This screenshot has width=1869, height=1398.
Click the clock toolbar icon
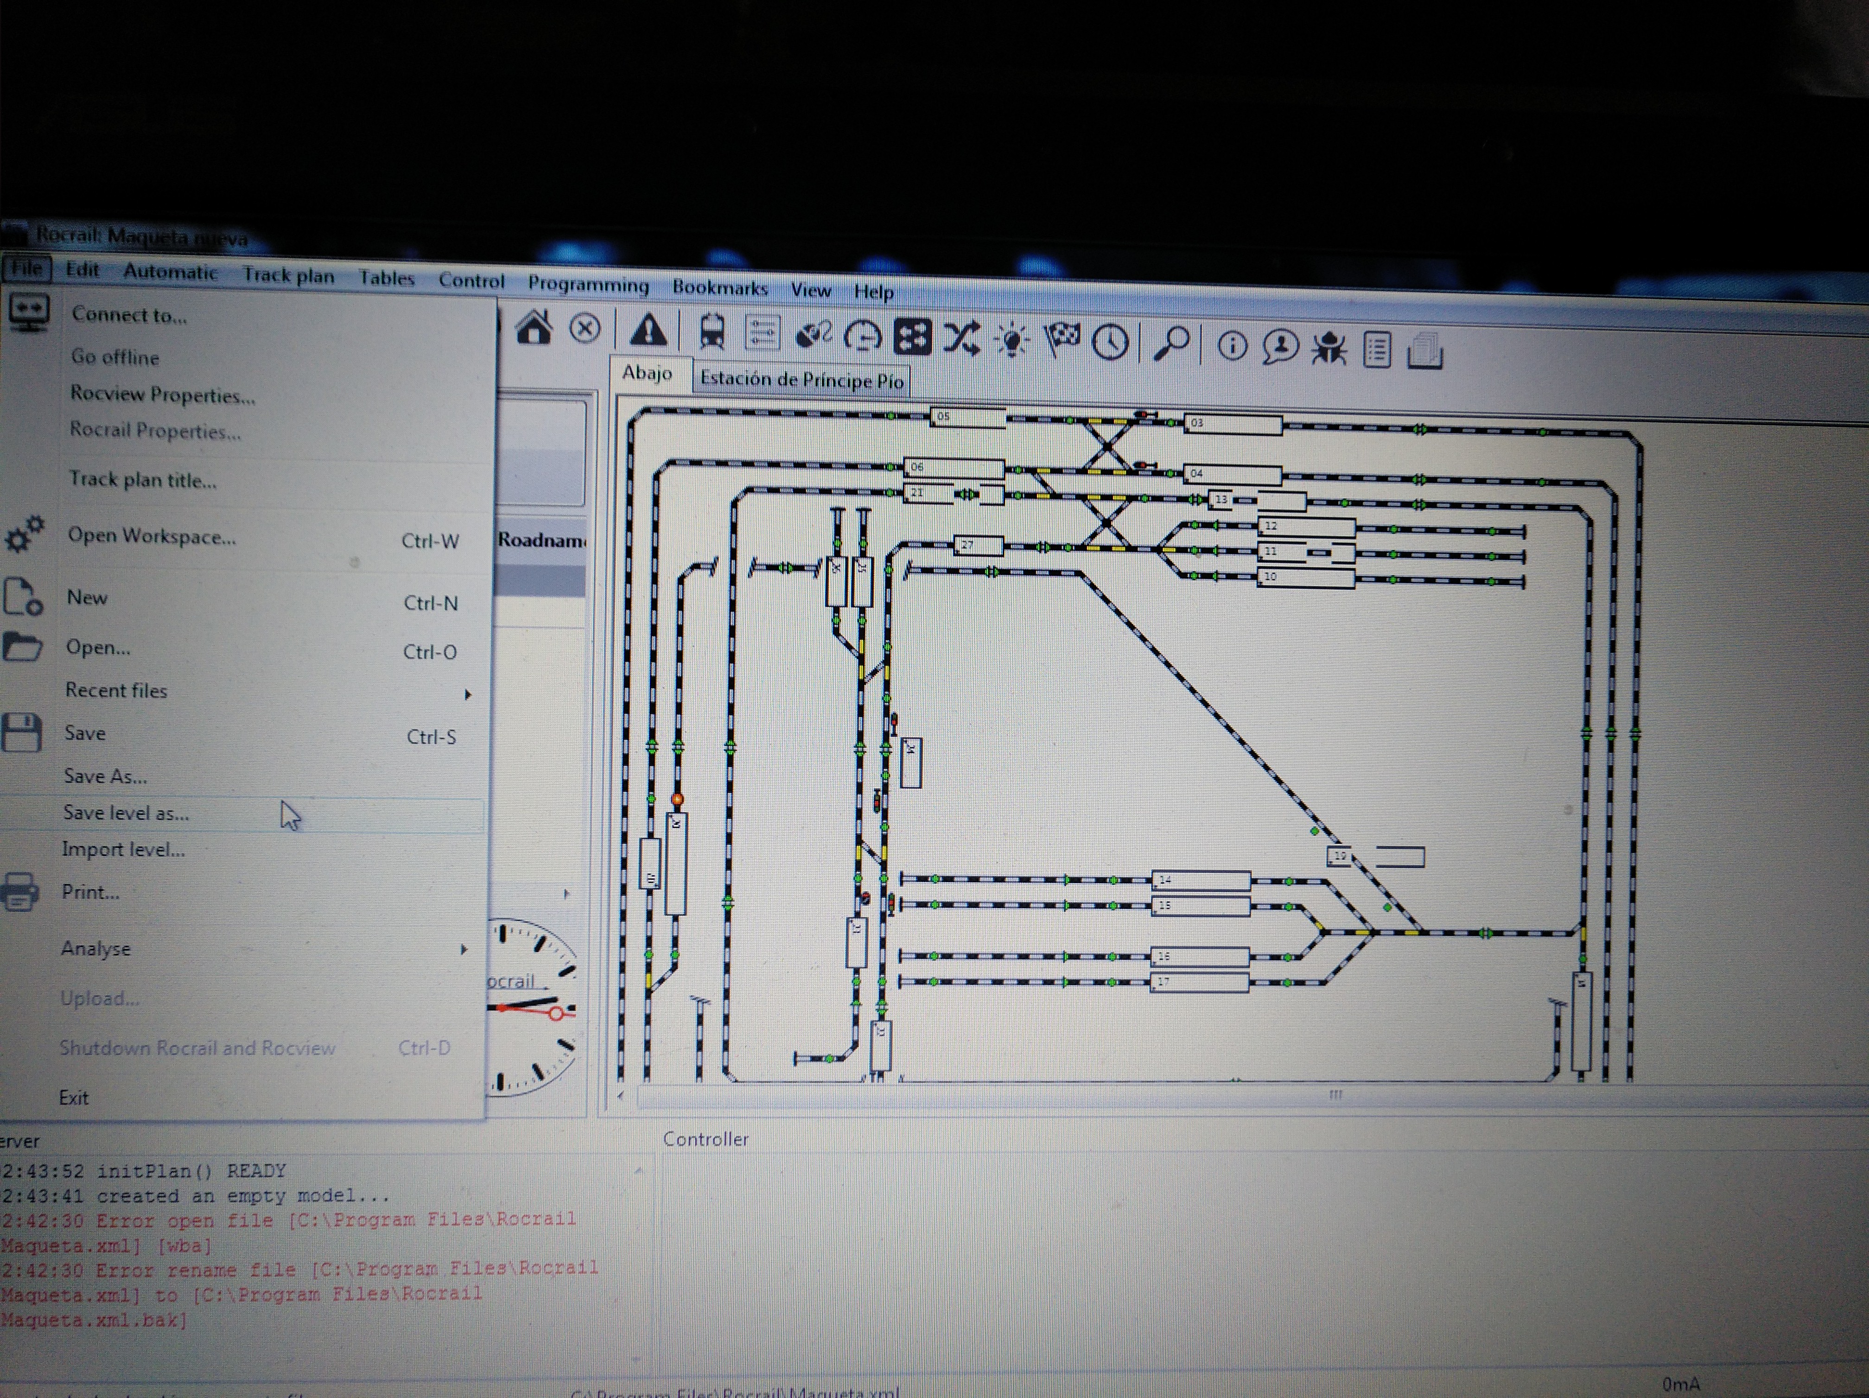click(1109, 342)
